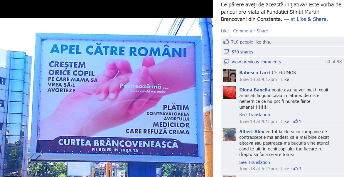Like the post via the top Like link
Viewport: 344px width, 177px height.
(x=225, y=31)
